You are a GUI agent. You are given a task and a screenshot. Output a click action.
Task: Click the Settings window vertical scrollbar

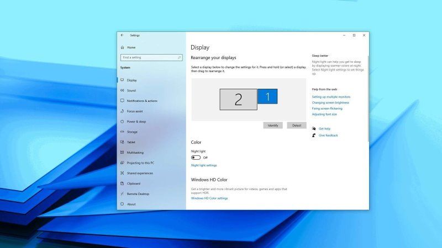368,99
